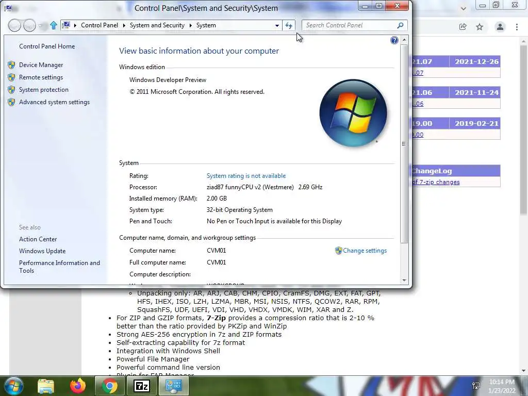The width and height of the screenshot is (528, 396).
Task: Open recent pages dropdown beside Forward button
Action: point(40,26)
